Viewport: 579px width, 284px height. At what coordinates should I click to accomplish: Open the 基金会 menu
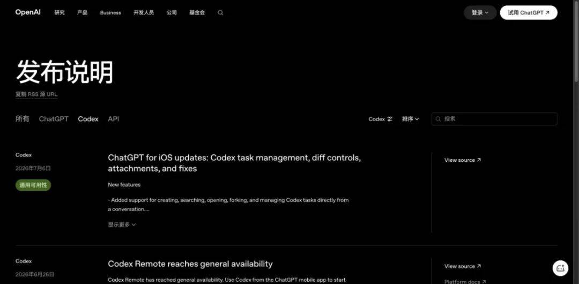pyautogui.click(x=197, y=12)
